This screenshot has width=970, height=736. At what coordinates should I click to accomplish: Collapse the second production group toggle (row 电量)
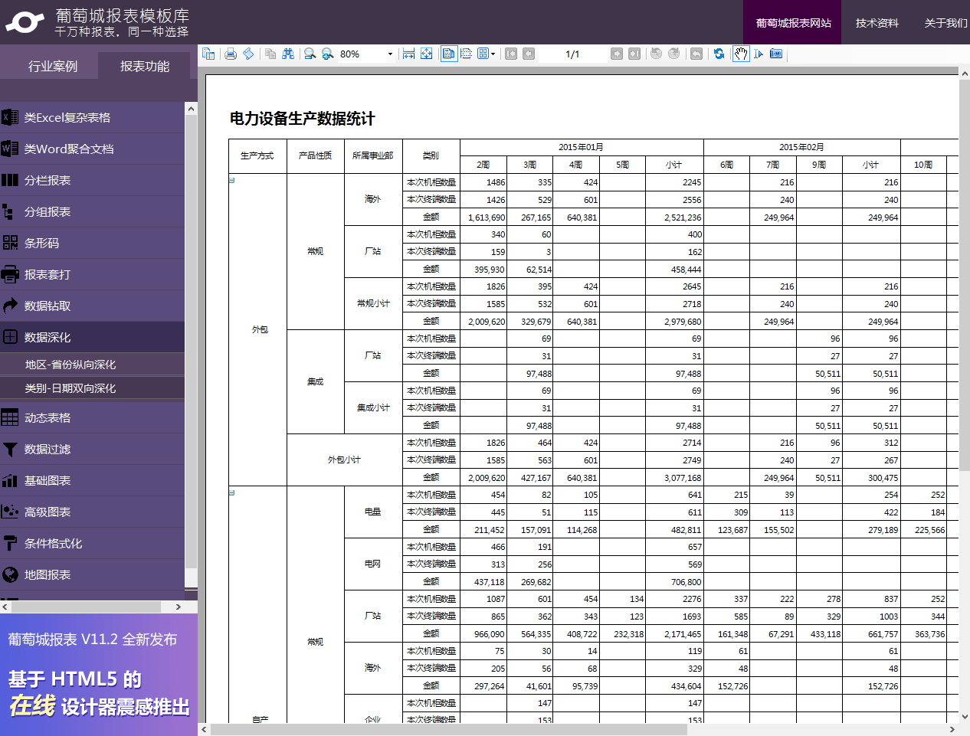(231, 493)
